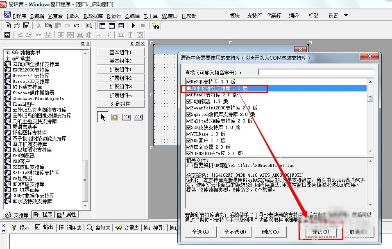Check the NB水波特效支持库 1.0 版 checkbox
The width and height of the screenshot is (392, 249).
(189, 89)
